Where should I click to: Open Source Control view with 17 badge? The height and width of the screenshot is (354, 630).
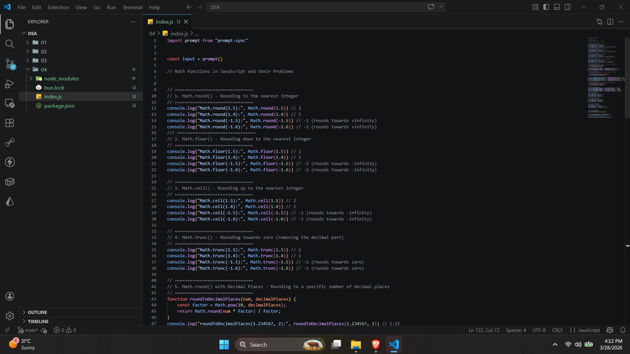pyautogui.click(x=10, y=64)
